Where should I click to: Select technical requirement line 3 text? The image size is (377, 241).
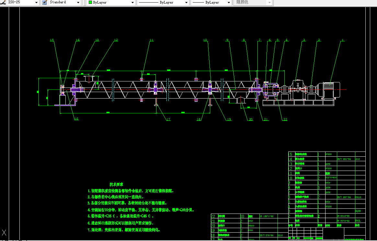127,203
